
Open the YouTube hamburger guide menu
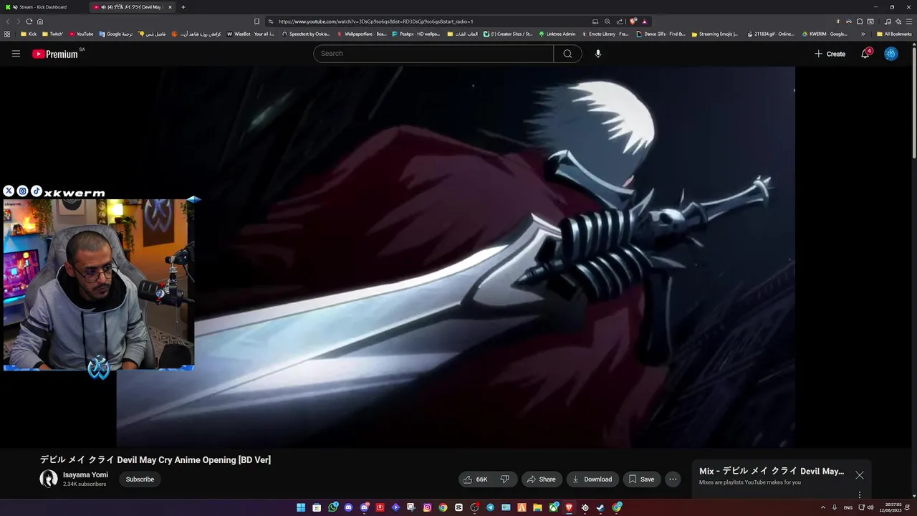click(x=16, y=54)
